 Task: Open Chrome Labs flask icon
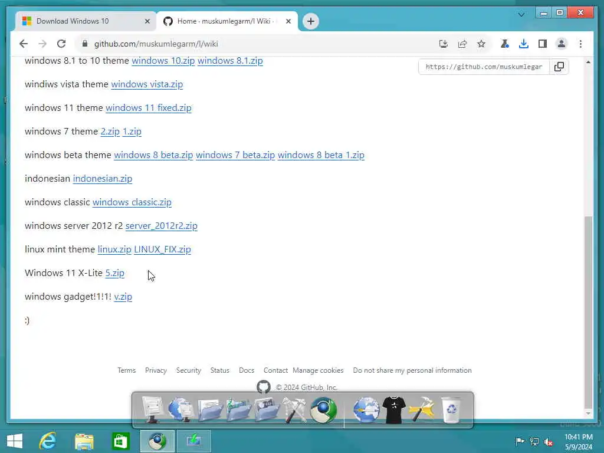point(504,44)
